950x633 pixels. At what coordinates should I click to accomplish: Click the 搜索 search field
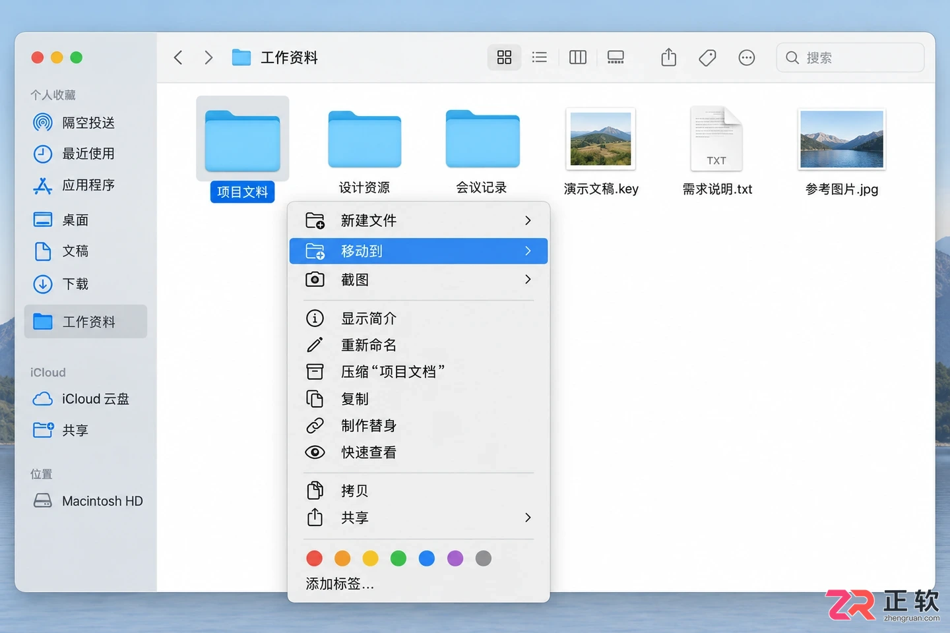(x=850, y=57)
